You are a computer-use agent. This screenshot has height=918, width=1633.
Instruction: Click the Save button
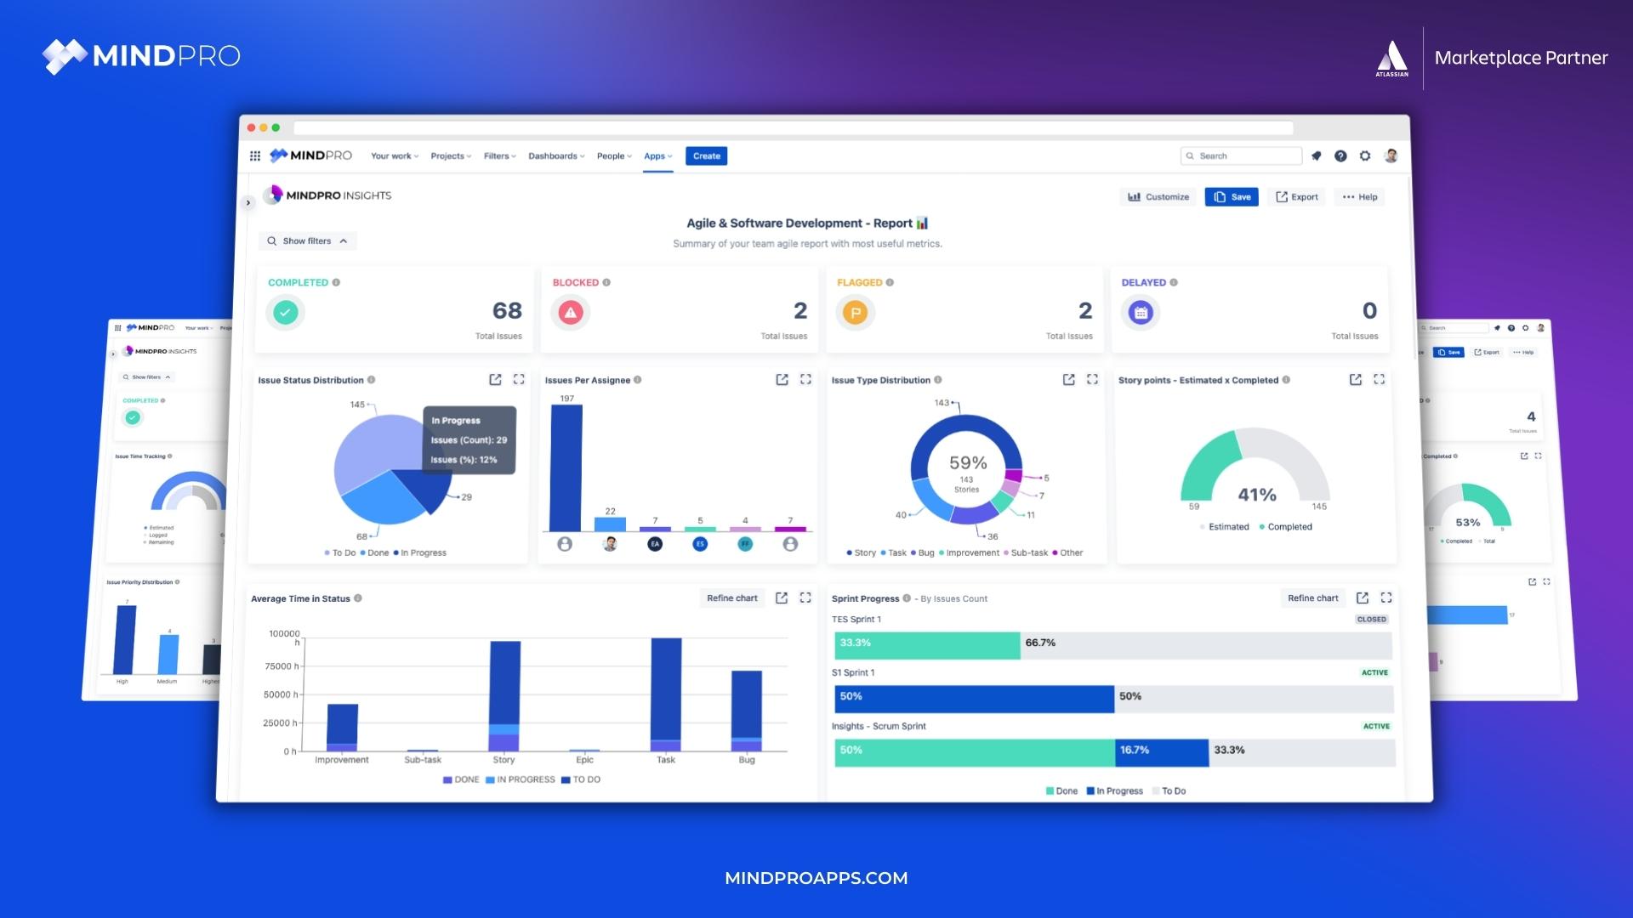coord(1232,196)
